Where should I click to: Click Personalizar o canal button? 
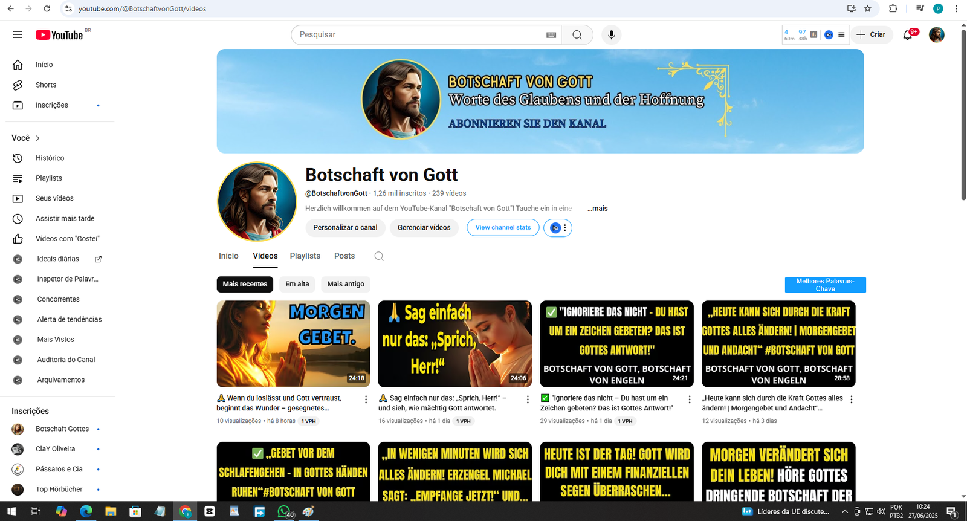pos(345,228)
